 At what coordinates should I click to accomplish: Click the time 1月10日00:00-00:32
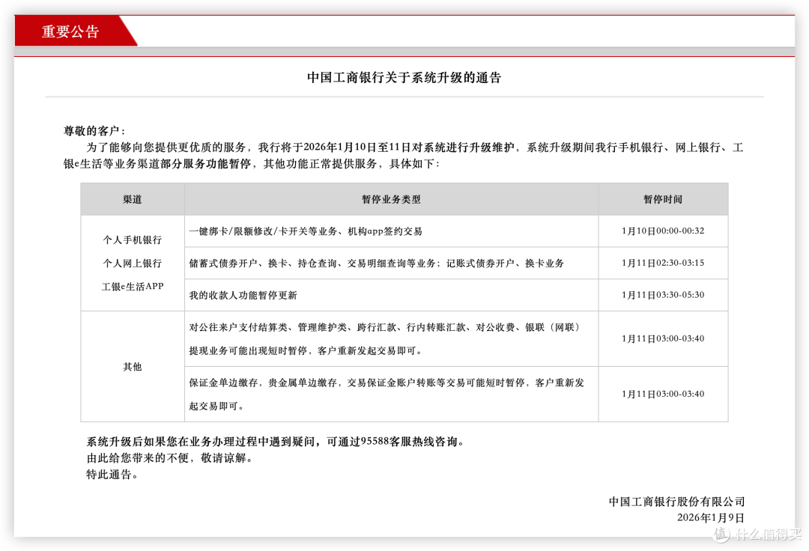click(x=663, y=231)
